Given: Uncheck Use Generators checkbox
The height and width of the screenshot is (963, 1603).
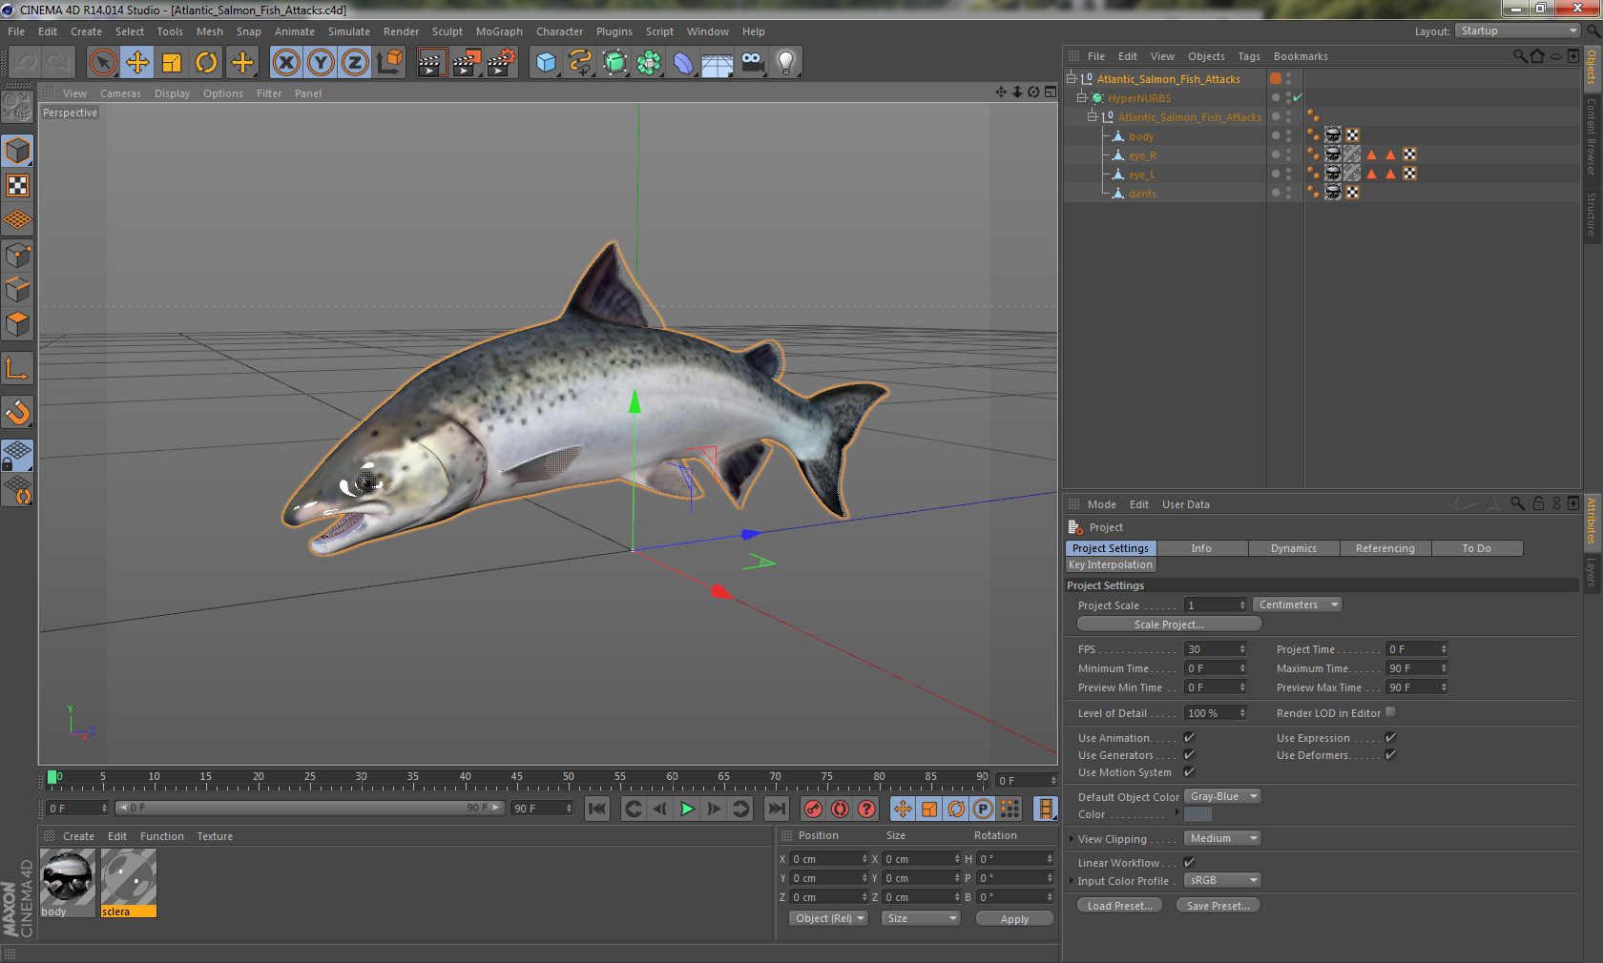Looking at the screenshot, I should (x=1189, y=755).
